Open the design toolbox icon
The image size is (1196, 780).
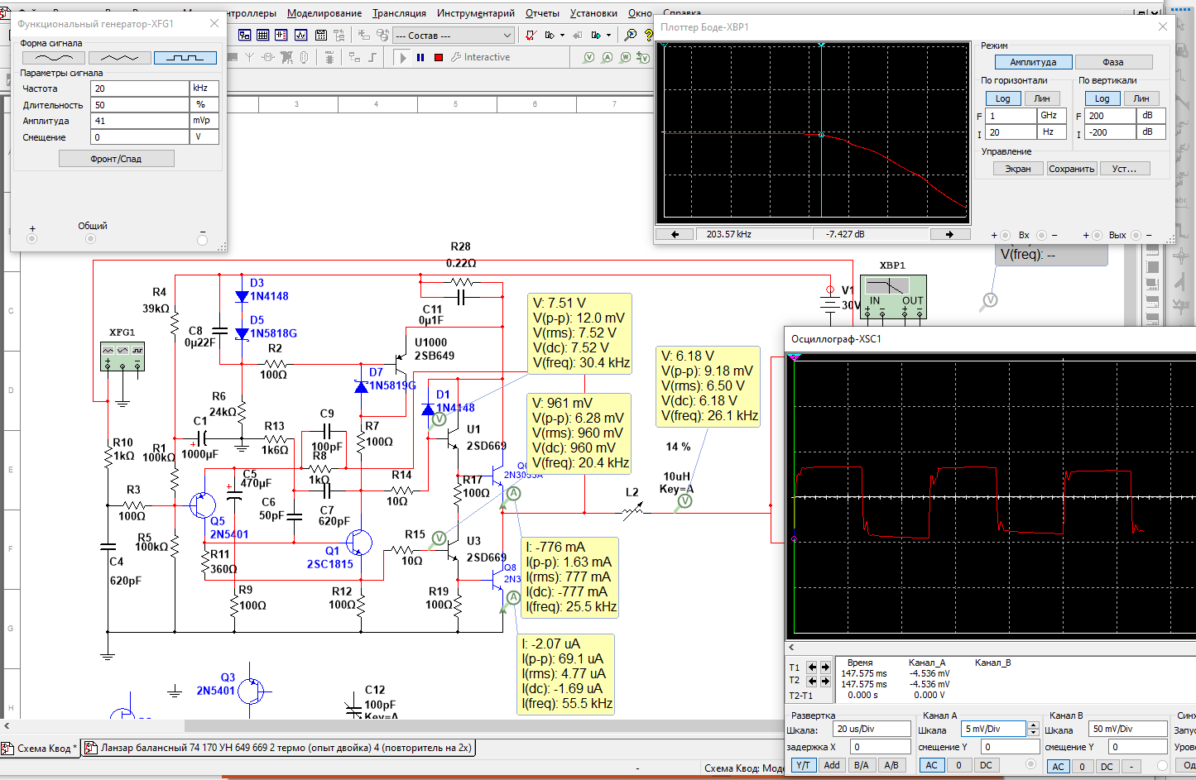[x=244, y=35]
